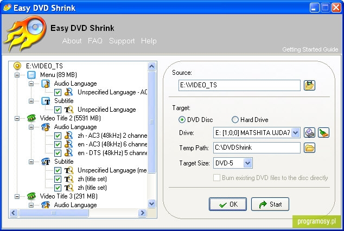Click the tree horizontal scrollbar thumb
The height and width of the screenshot is (231, 344).
tap(54, 213)
